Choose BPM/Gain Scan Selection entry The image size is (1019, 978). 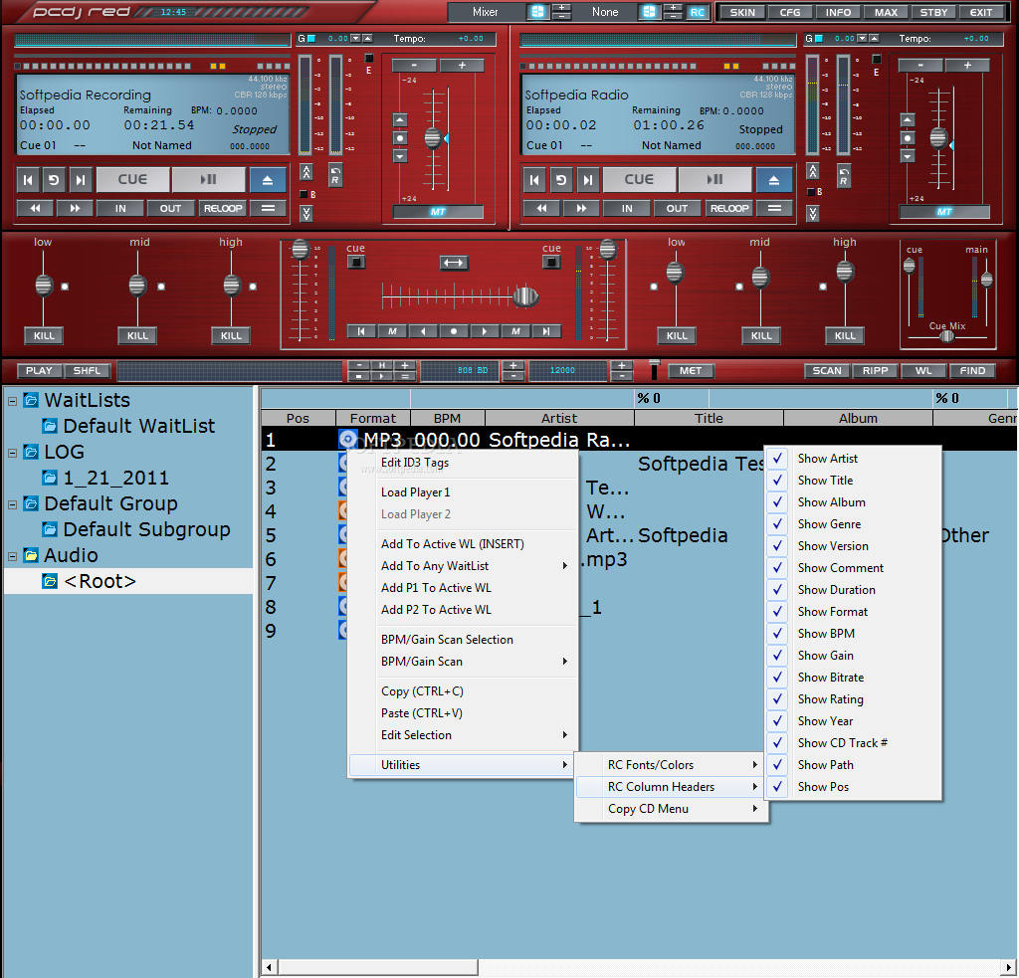(463, 640)
